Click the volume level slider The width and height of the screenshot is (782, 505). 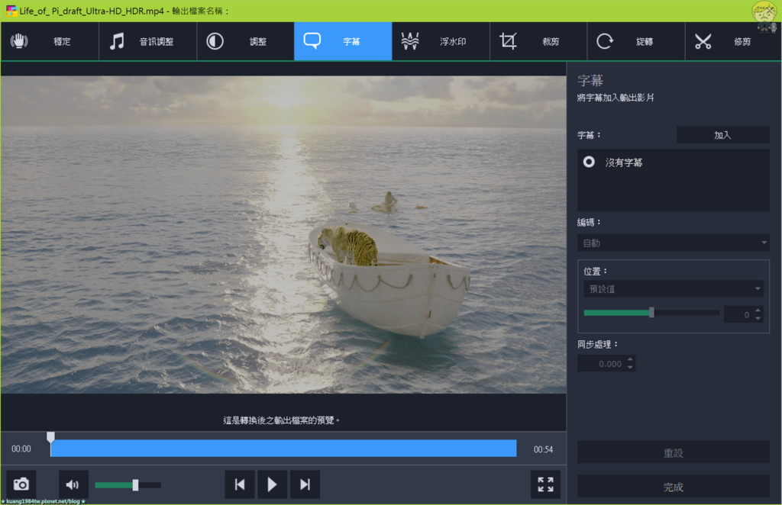[x=128, y=484]
